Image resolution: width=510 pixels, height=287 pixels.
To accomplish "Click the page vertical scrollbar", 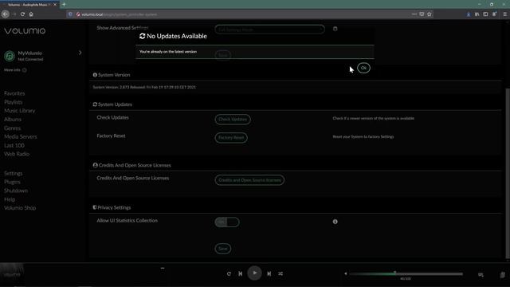I will click(508, 174).
